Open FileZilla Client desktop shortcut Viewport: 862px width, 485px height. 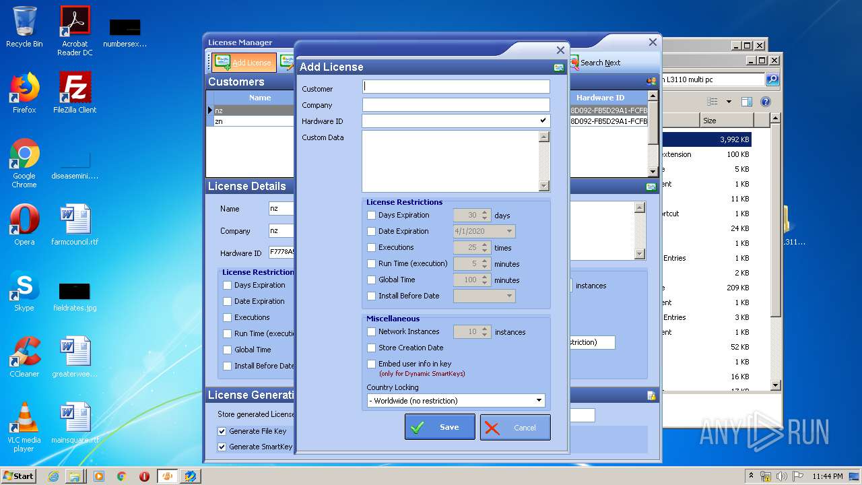coord(75,93)
